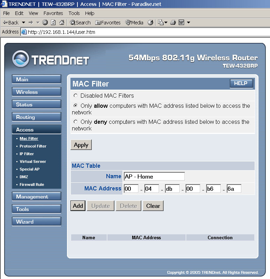This screenshot has height=279, width=270.
Task: Click MAC Address field containing 'b6'
Action: pyautogui.click(x=213, y=189)
